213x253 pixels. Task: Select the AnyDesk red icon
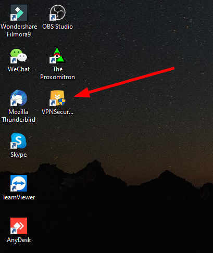19,226
